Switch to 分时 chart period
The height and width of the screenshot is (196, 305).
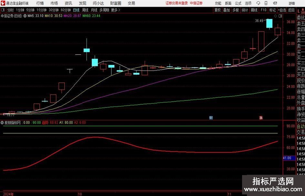click(10, 10)
